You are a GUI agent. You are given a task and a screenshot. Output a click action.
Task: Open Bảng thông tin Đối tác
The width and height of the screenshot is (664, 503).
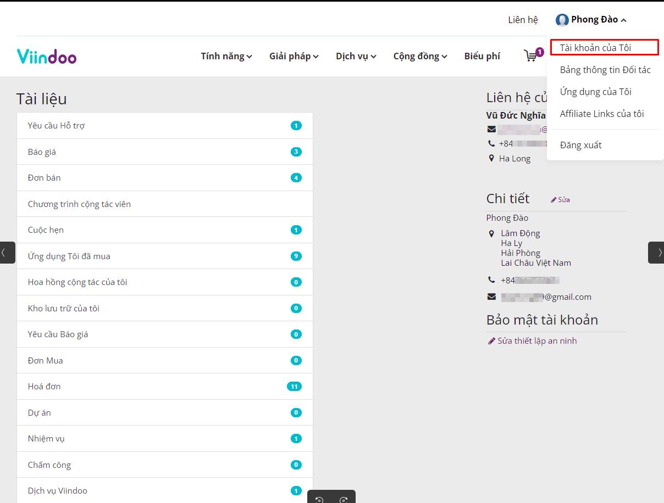coord(605,70)
